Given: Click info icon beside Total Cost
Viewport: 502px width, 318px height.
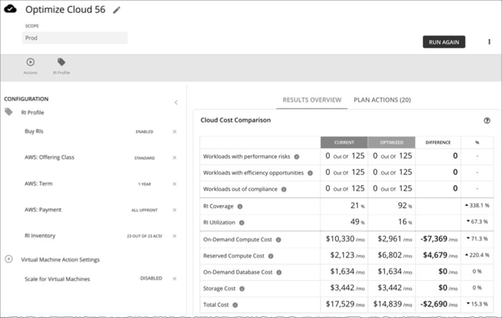Looking at the screenshot, I should 236,304.
